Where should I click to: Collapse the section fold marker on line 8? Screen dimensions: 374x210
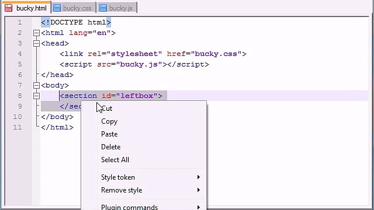click(x=36, y=96)
